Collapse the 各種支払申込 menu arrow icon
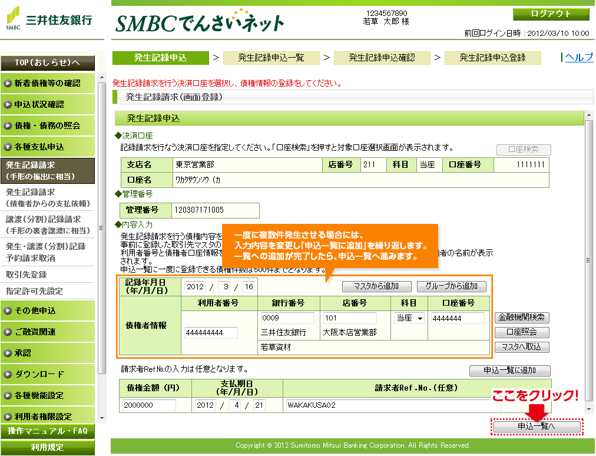Image resolution: width=596 pixels, height=456 pixels. (7, 147)
